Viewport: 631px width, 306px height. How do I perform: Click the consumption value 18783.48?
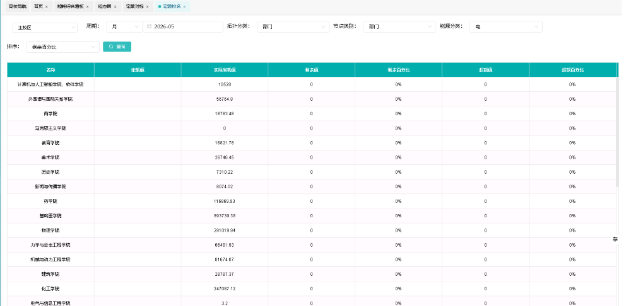coord(225,113)
